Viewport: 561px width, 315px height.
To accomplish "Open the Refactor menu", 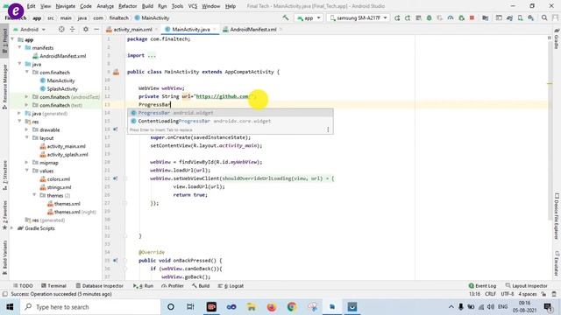I will pyautogui.click(x=127, y=6).
